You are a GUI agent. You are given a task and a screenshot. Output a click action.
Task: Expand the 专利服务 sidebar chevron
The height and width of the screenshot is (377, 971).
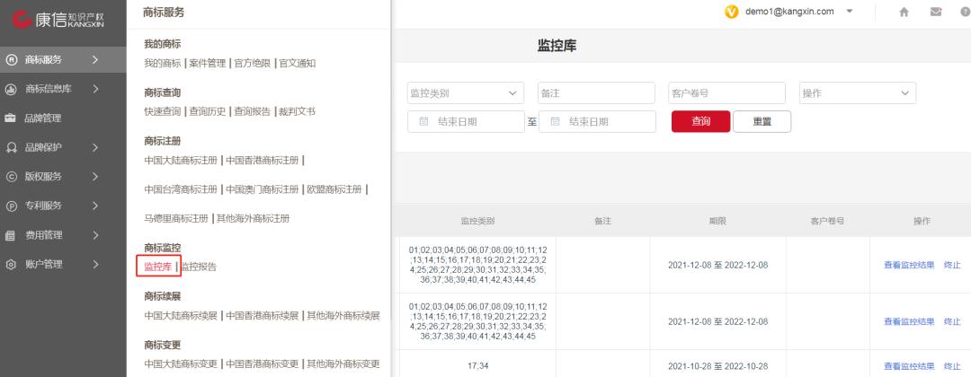(x=95, y=206)
